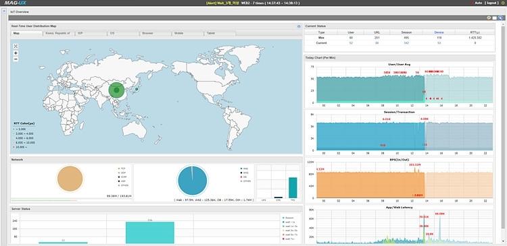507x246 pixels.
Task: Open the OS tab
Action: (x=123, y=33)
